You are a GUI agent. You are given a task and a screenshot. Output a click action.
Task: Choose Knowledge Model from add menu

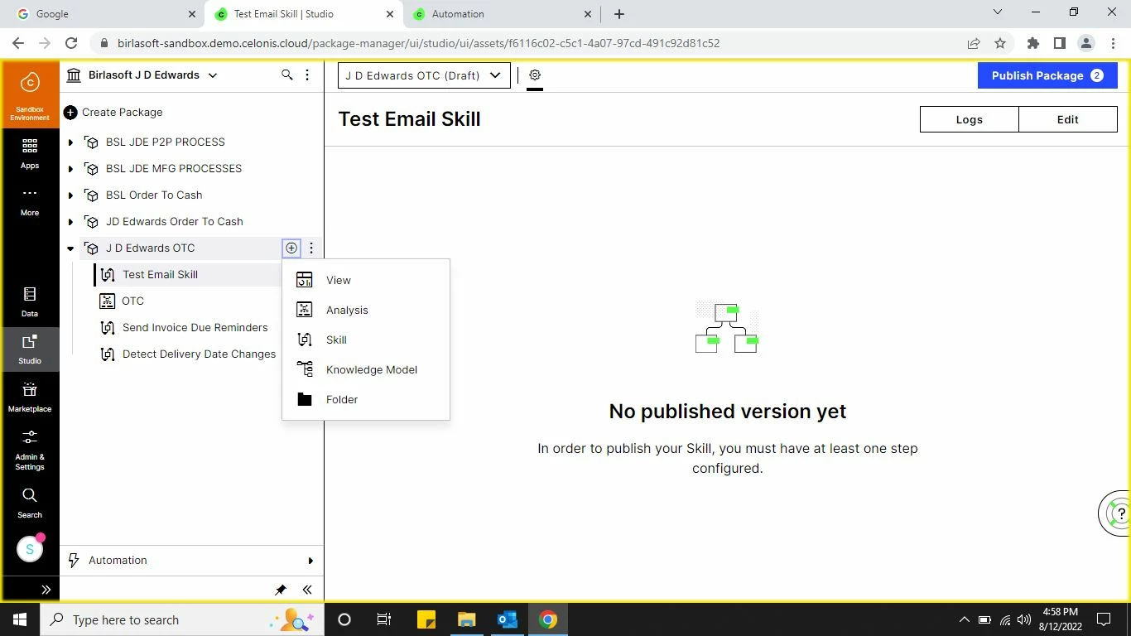[366, 369]
